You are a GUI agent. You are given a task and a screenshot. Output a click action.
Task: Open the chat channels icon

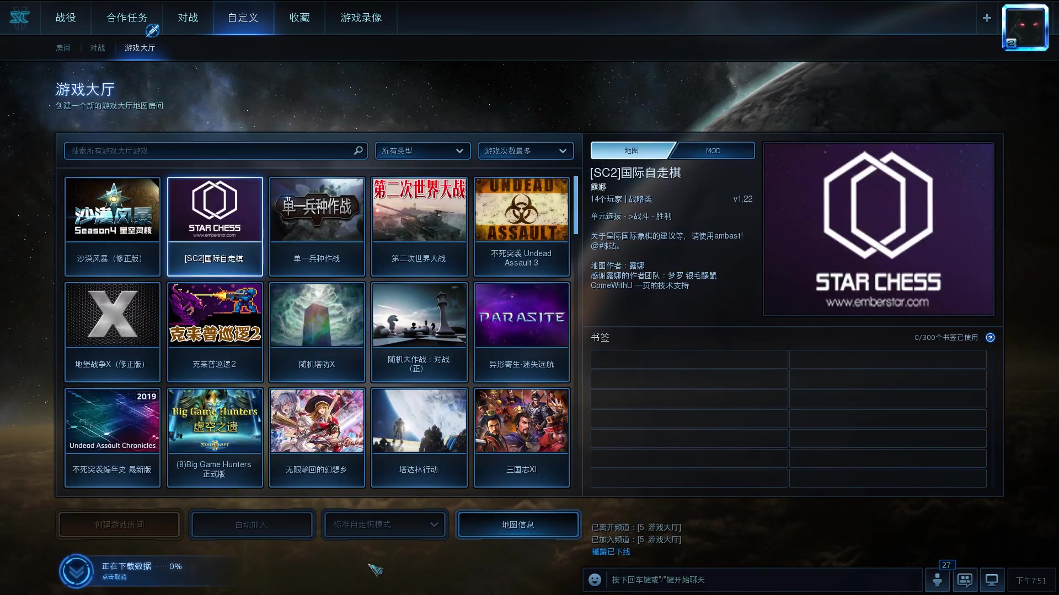click(965, 580)
